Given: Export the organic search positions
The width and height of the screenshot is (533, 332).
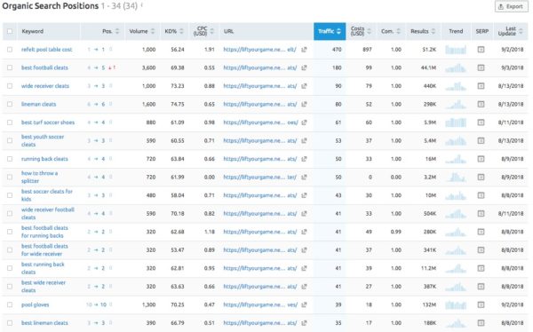Looking at the screenshot, I should pyautogui.click(x=512, y=6).
